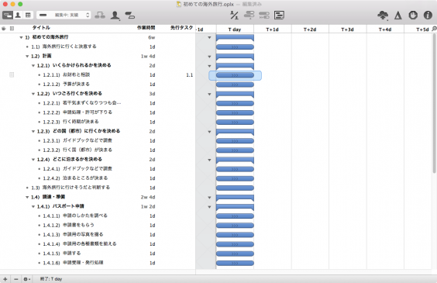Screen dimensions: 437x283
Task: Click the 6w duration of the root task
Action: point(152,37)
